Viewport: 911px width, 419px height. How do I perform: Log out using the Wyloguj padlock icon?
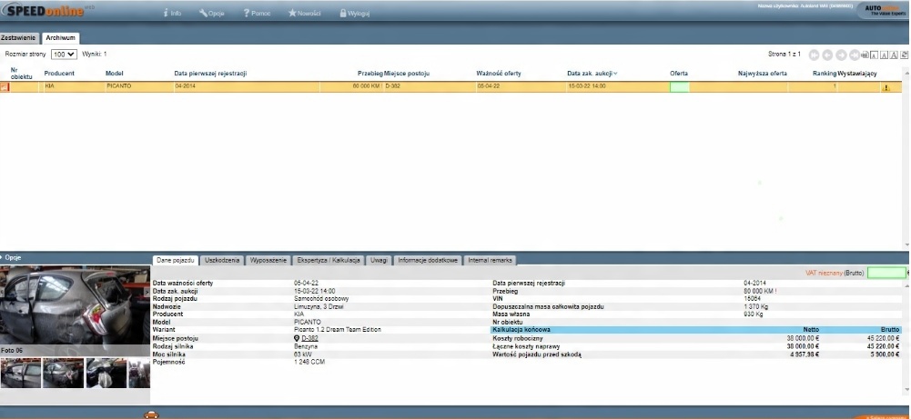pyautogui.click(x=343, y=14)
